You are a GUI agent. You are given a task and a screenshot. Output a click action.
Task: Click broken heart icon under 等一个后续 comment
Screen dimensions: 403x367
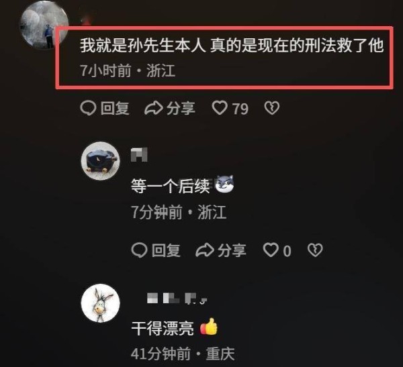[x=315, y=250]
